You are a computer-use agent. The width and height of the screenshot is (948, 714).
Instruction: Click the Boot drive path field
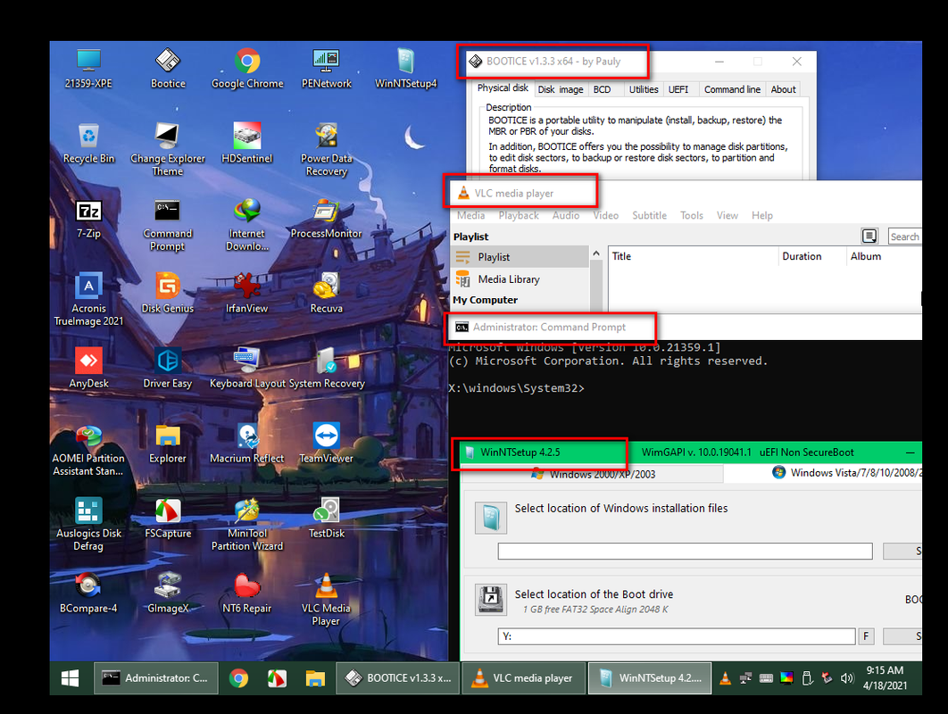(677, 636)
